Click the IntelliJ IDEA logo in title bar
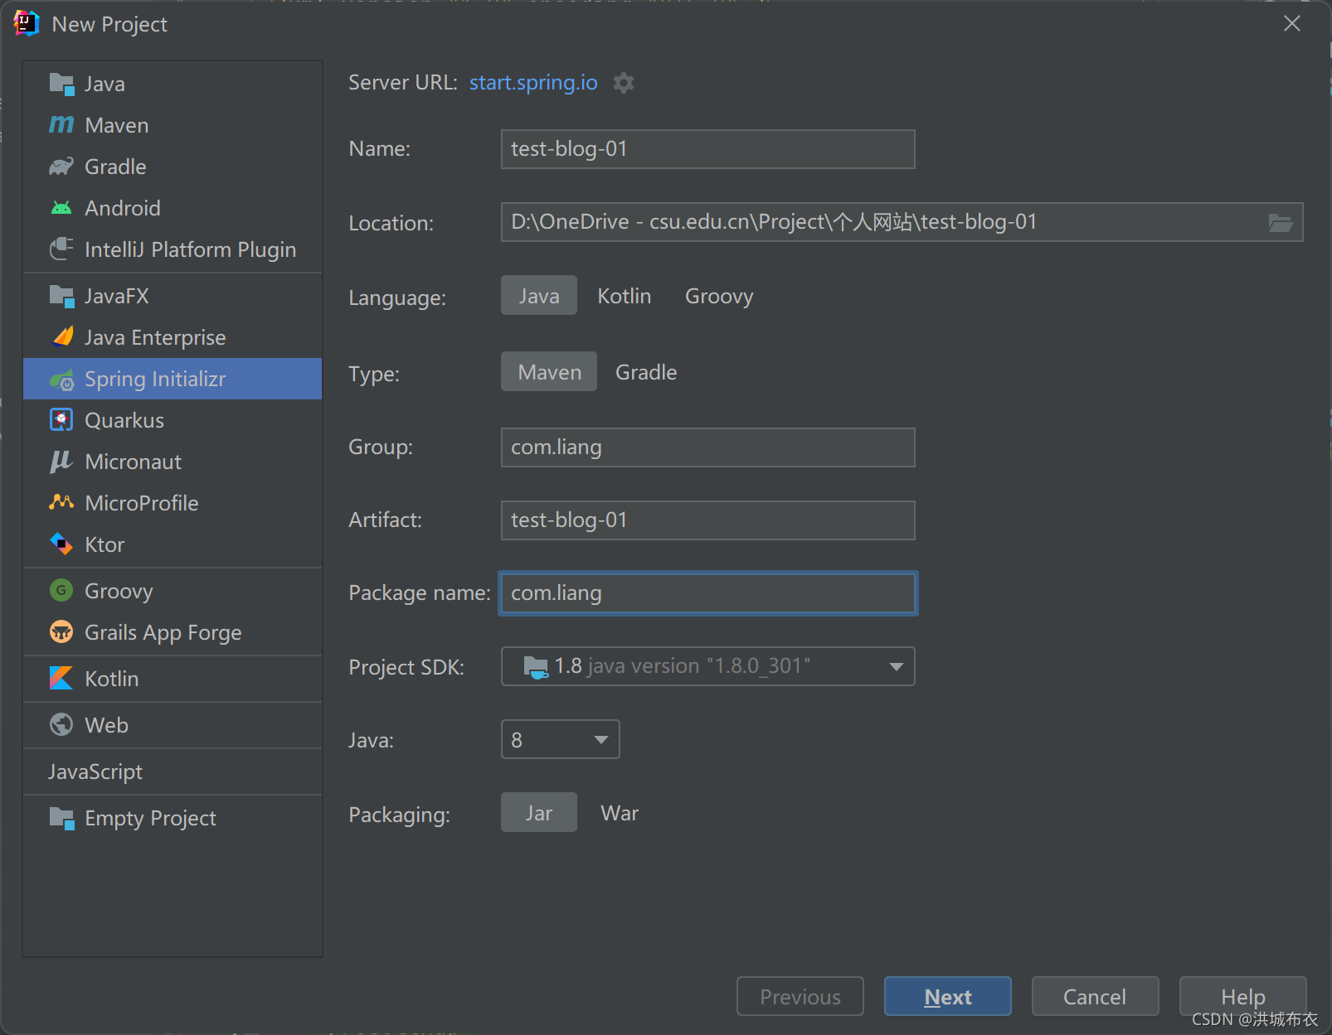Screen dimensions: 1332x1035 click(x=26, y=24)
